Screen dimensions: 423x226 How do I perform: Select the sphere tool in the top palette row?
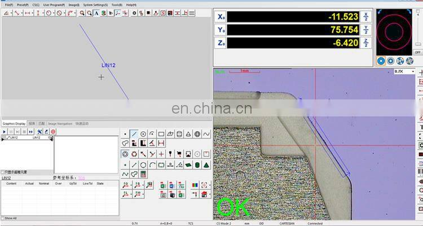pos(197,134)
